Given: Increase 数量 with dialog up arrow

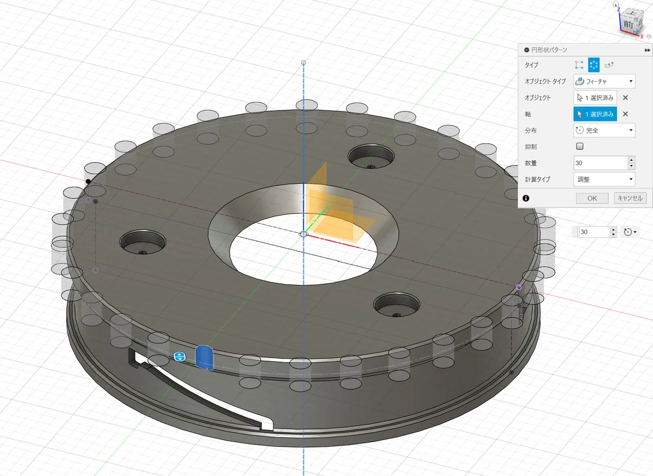Looking at the screenshot, I should point(631,160).
